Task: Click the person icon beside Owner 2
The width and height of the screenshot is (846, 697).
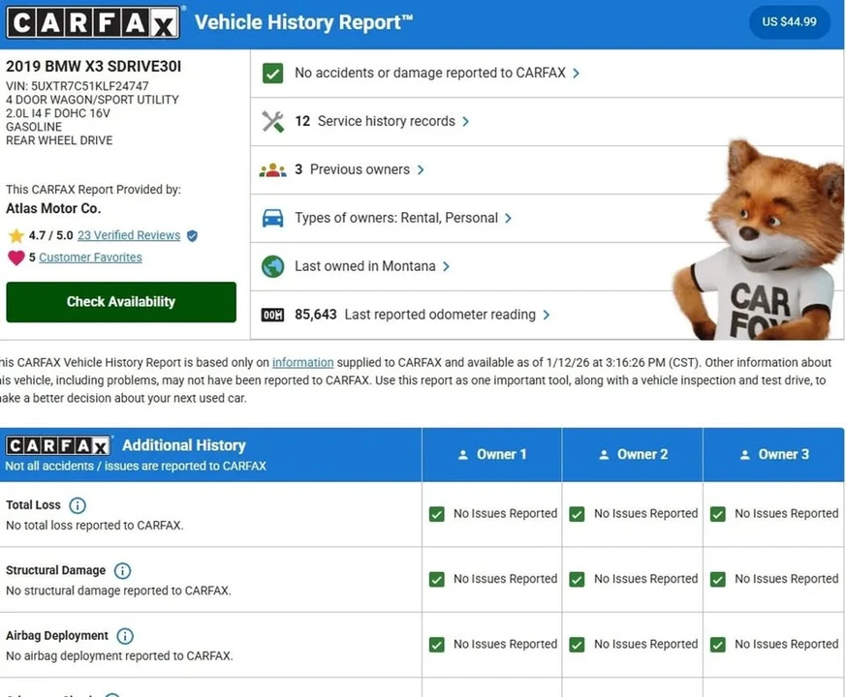Action: (605, 455)
